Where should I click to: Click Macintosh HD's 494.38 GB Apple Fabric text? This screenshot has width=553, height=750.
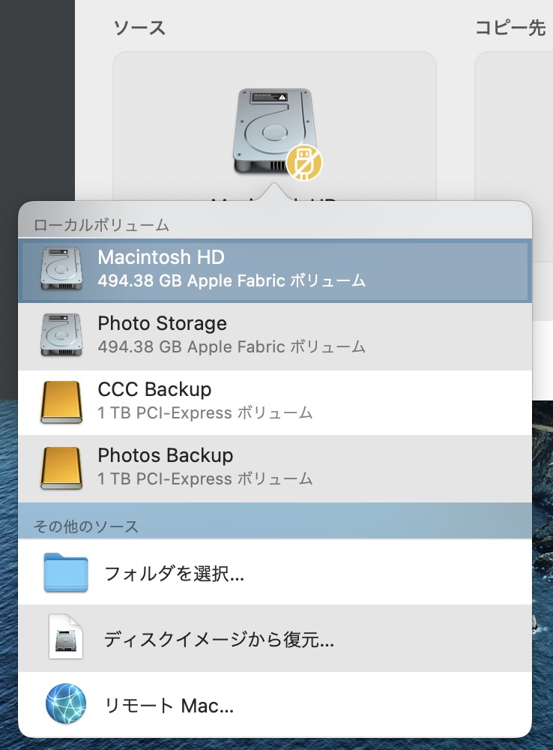[232, 280]
